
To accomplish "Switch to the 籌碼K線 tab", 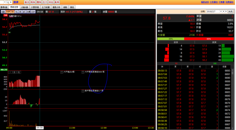I will (4, 7).
